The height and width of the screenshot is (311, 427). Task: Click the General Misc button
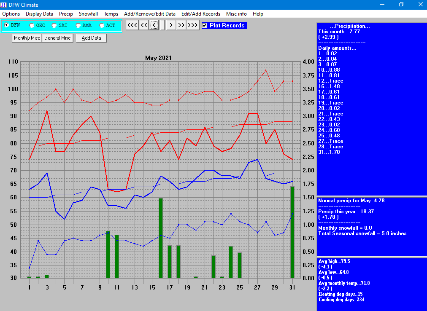point(57,38)
